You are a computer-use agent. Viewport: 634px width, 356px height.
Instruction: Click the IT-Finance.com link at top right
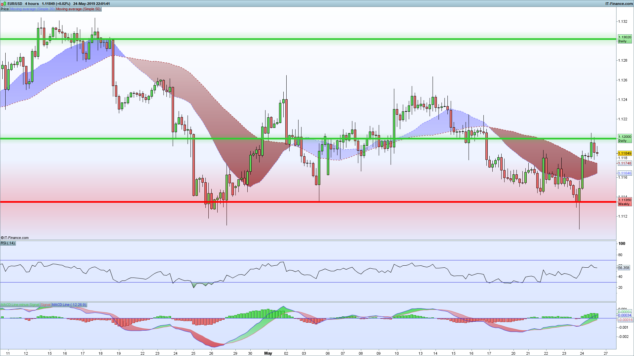pos(619,4)
